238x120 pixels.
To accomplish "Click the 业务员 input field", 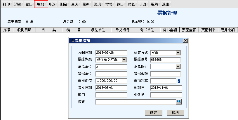I will coord(166,95).
